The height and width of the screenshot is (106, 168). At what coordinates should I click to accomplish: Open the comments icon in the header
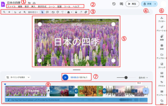[121, 4]
